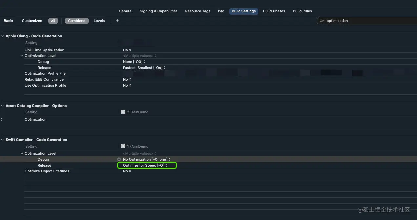Click YFArmDemo label in Asset Catalog header
The width and height of the screenshot is (417, 220).
click(x=137, y=112)
